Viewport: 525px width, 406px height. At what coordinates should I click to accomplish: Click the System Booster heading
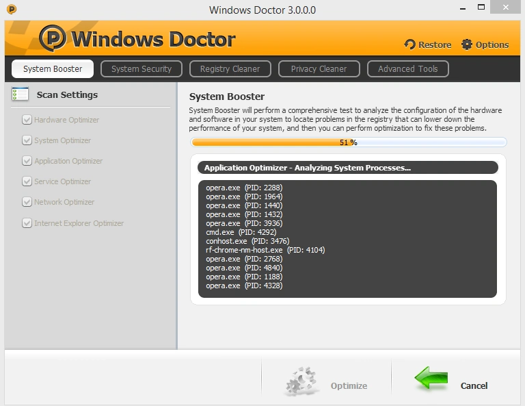tap(227, 97)
